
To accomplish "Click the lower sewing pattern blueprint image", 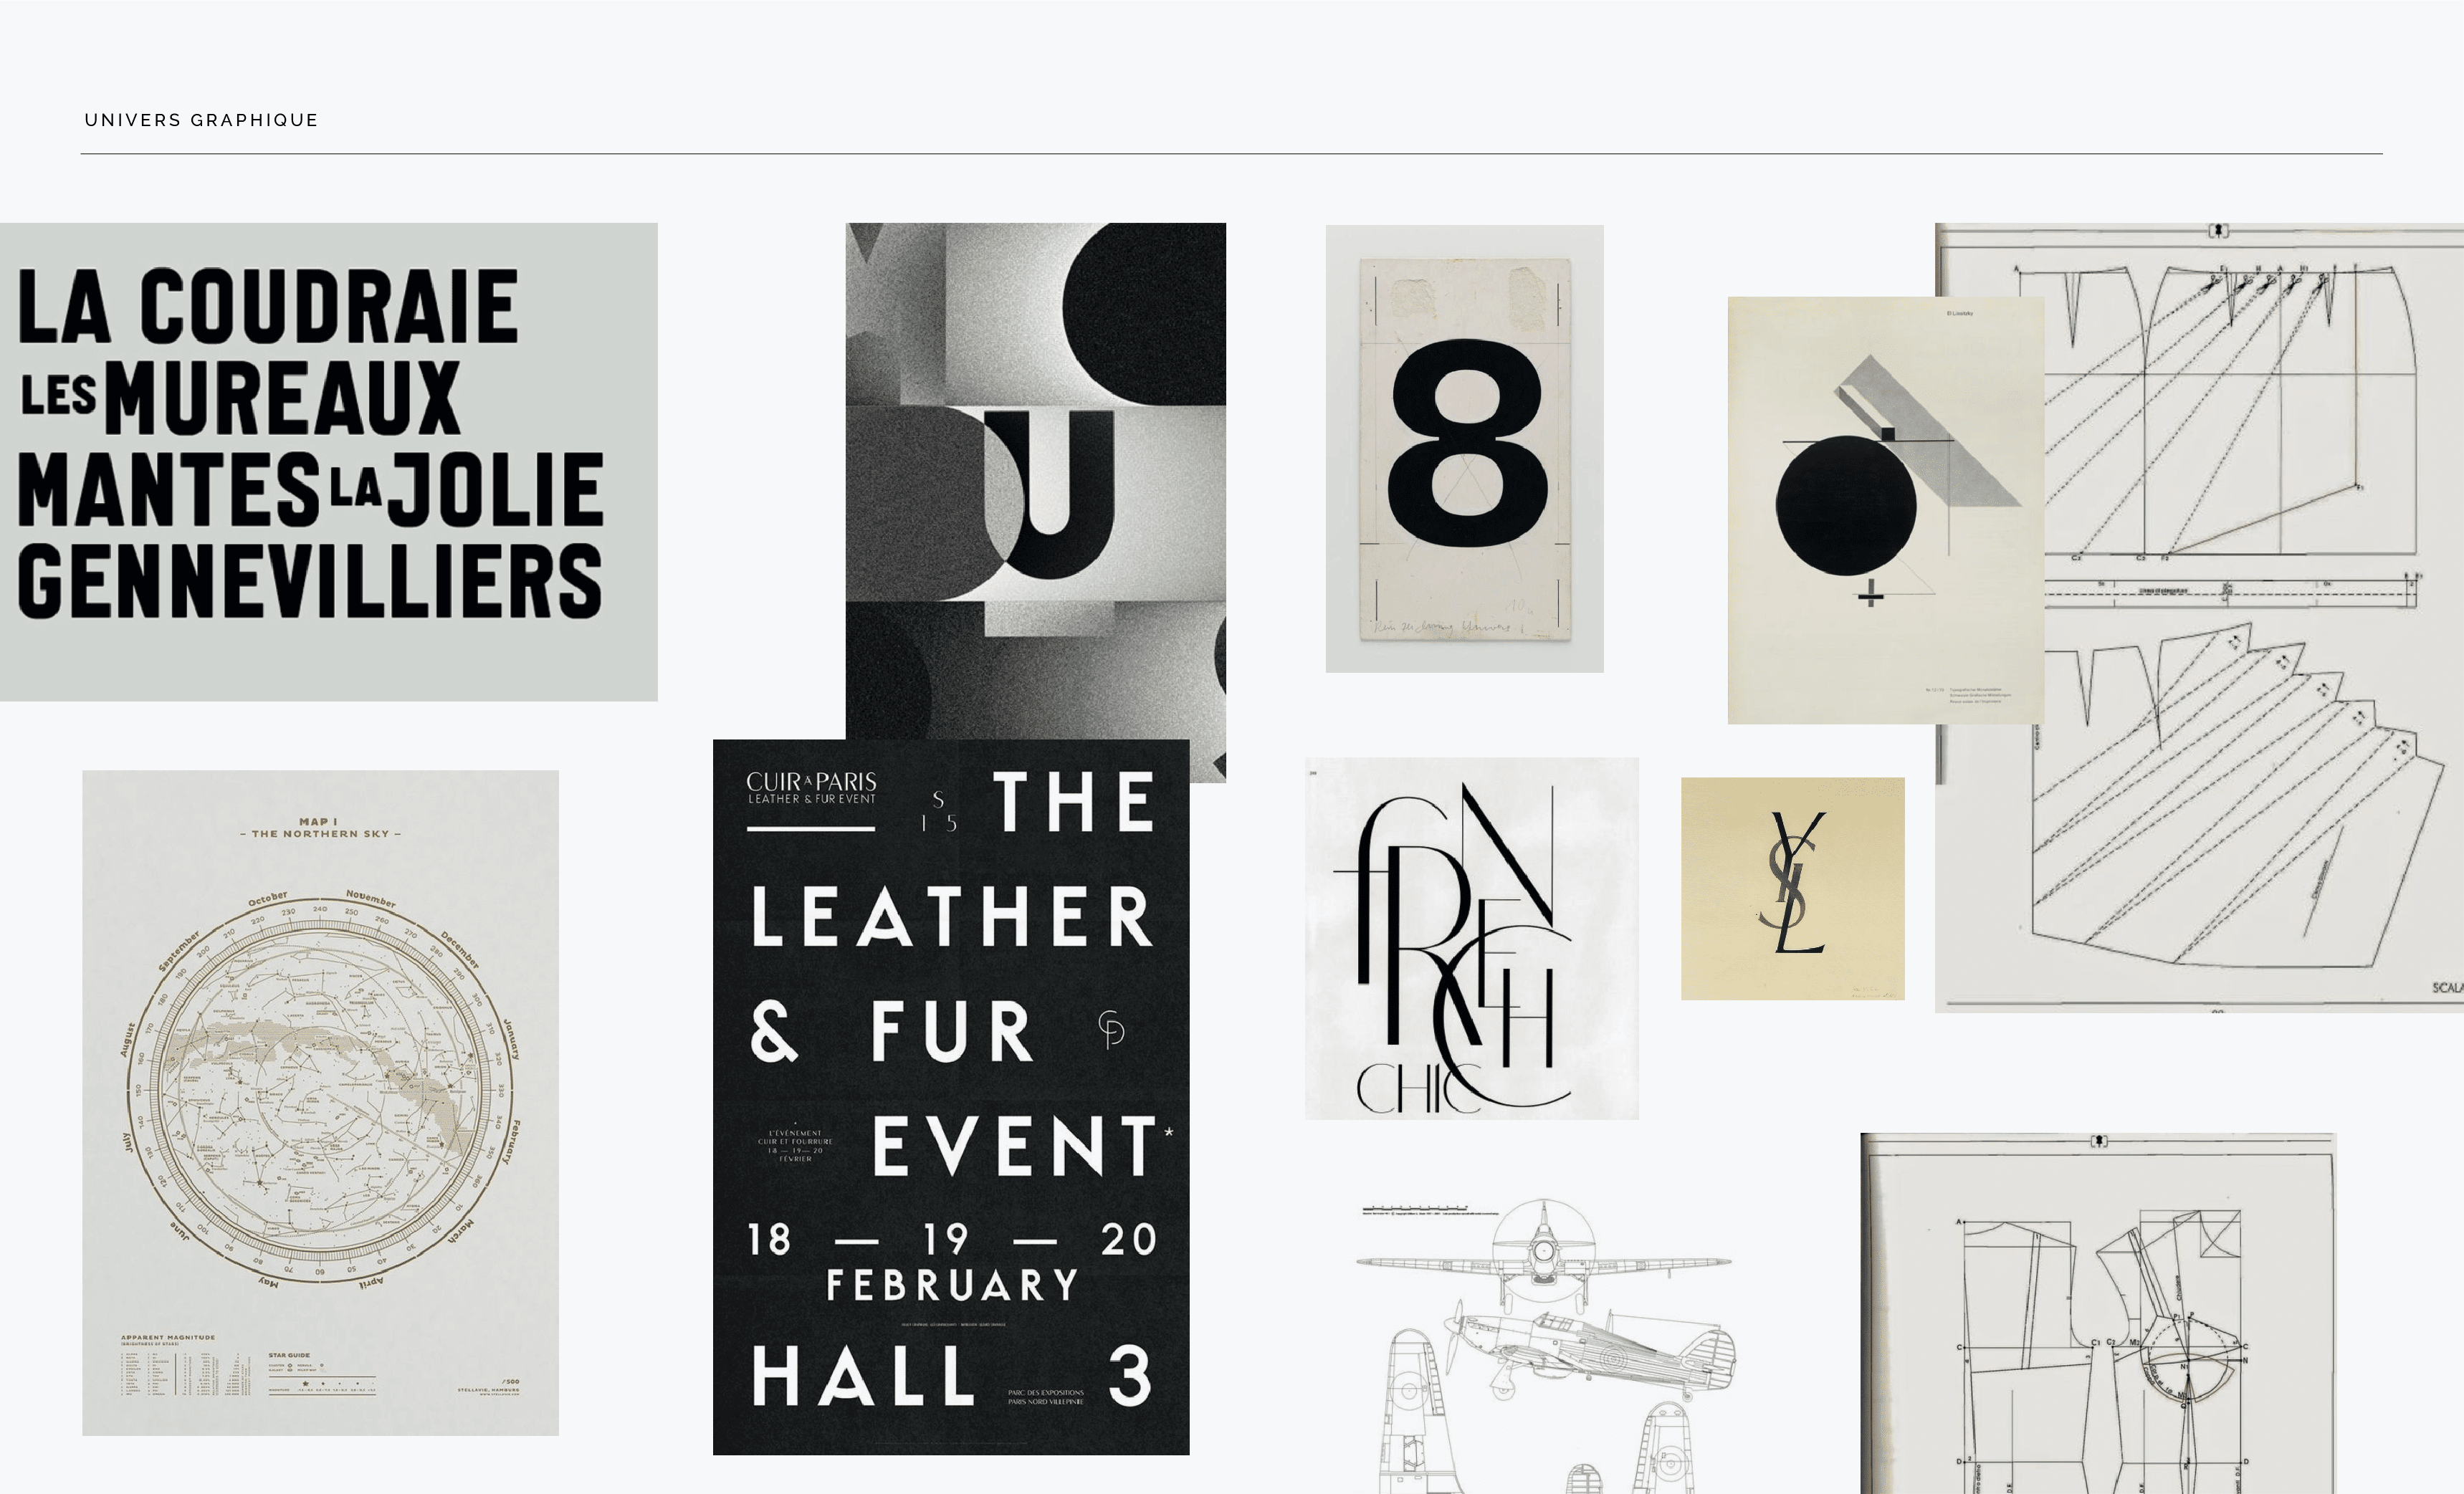I will point(2098,1314).
